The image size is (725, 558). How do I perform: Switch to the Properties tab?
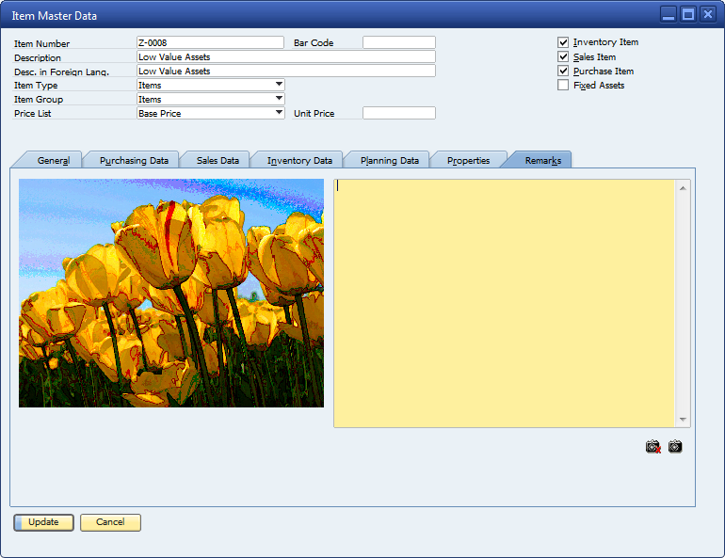[x=468, y=160]
